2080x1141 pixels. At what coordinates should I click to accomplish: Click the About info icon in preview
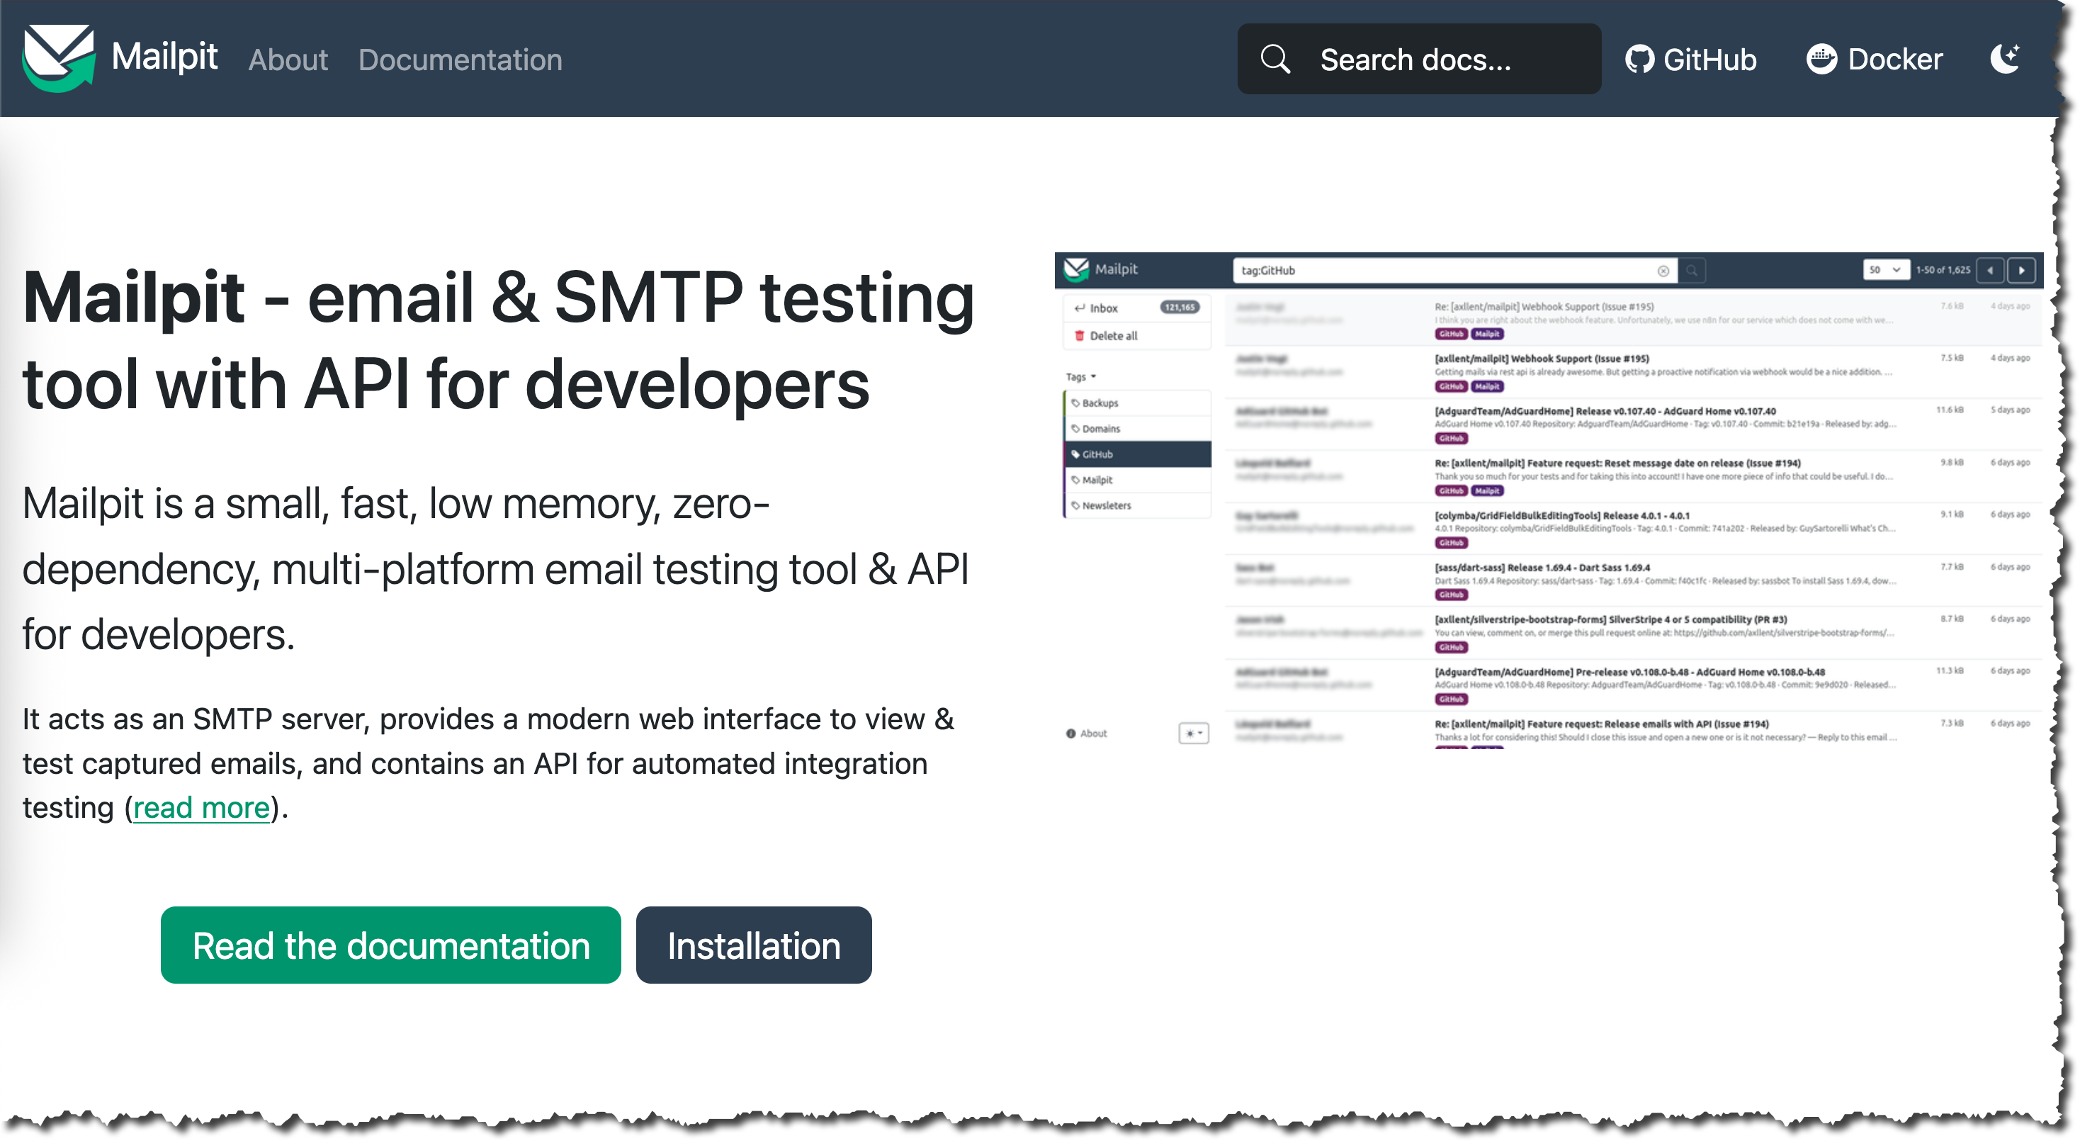point(1070,733)
